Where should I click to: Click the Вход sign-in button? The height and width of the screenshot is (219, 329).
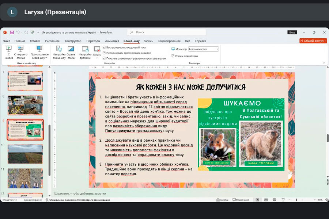click(x=292, y=32)
